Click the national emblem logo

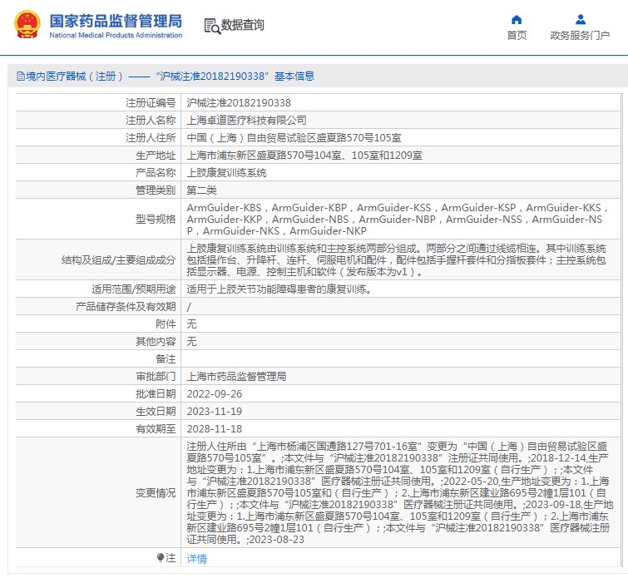pyautogui.click(x=27, y=25)
